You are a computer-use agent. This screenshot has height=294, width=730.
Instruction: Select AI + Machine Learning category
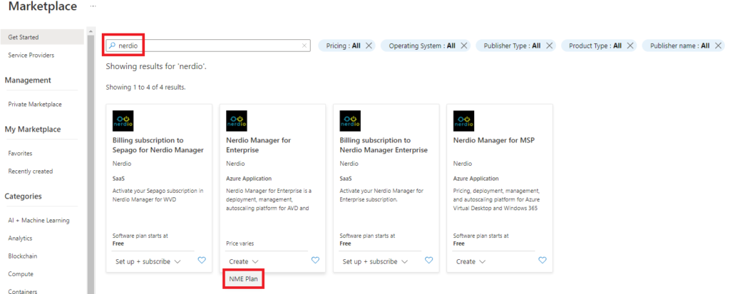(38, 221)
